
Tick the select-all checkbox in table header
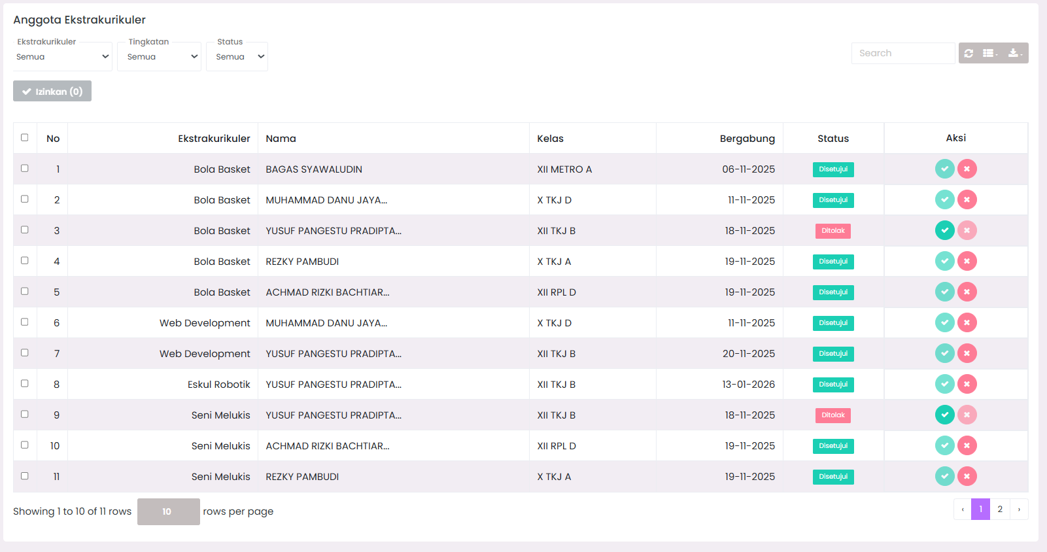(25, 137)
